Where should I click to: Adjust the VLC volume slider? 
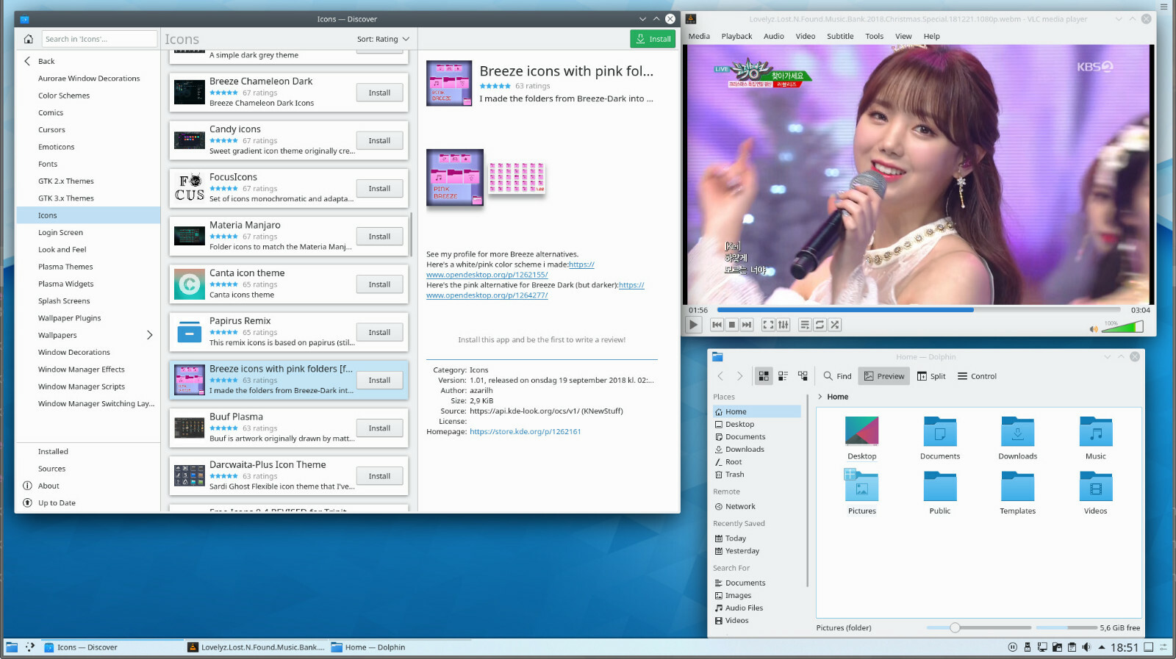point(1122,327)
